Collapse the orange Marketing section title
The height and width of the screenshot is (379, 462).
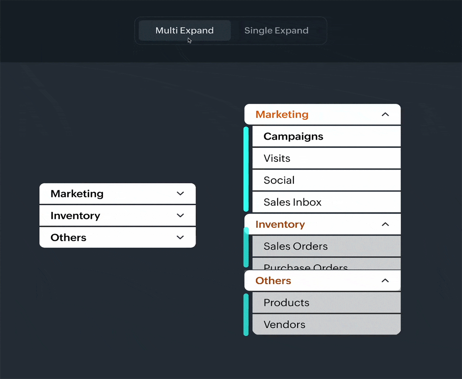point(282,115)
